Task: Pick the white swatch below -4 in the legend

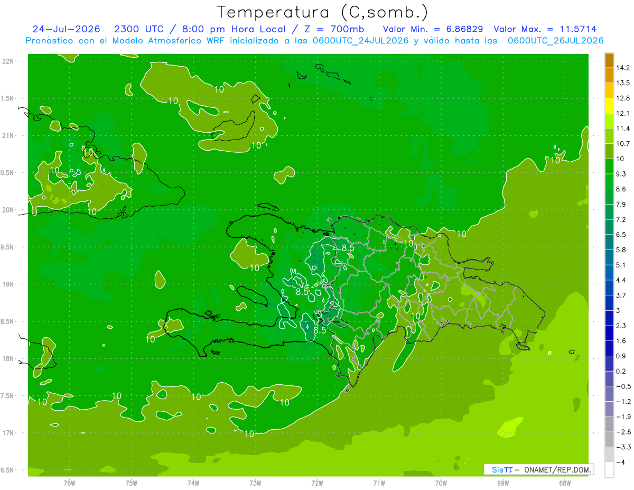Action: point(609,469)
